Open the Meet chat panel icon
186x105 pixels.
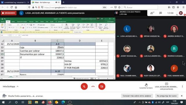[160, 13]
